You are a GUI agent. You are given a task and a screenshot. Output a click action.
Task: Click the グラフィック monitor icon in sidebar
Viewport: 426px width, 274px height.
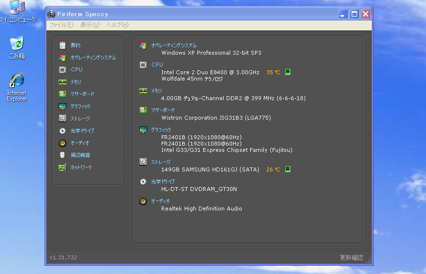tap(63, 106)
